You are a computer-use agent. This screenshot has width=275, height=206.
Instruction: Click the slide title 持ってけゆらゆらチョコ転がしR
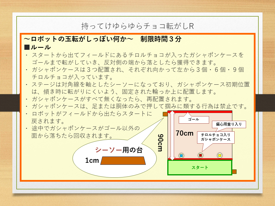coord(137,26)
